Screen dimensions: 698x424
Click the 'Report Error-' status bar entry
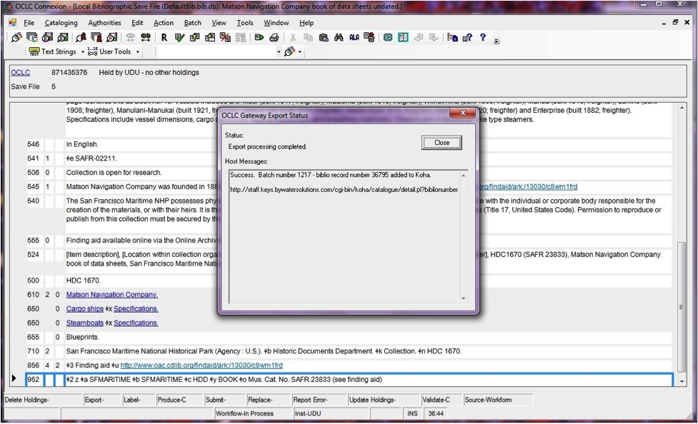tap(310, 400)
